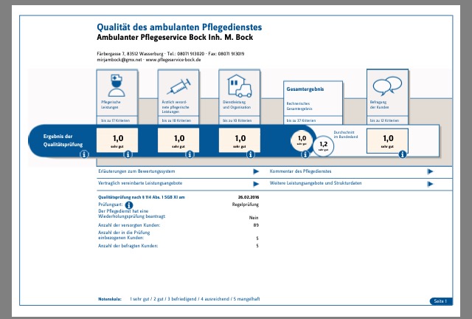Click the www.pflegeservice-bock.de website address
Screen dimensions: 472x319
(x=173, y=60)
